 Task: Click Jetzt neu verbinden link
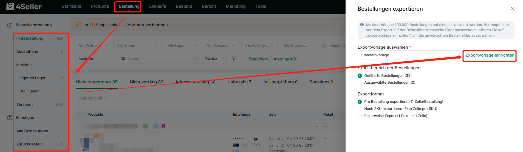pos(147,25)
